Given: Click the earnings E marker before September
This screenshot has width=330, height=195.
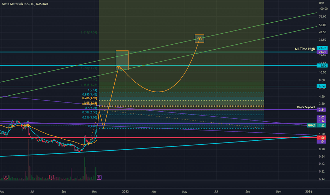Looking at the screenshot, I should coord(51,177).
